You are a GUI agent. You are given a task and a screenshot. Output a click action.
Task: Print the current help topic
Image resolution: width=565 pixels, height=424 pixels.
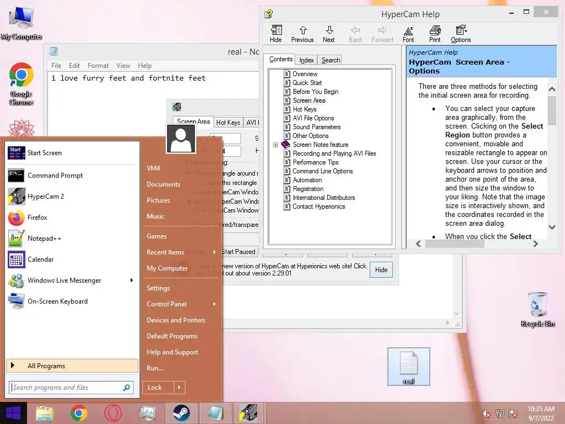coord(435,34)
